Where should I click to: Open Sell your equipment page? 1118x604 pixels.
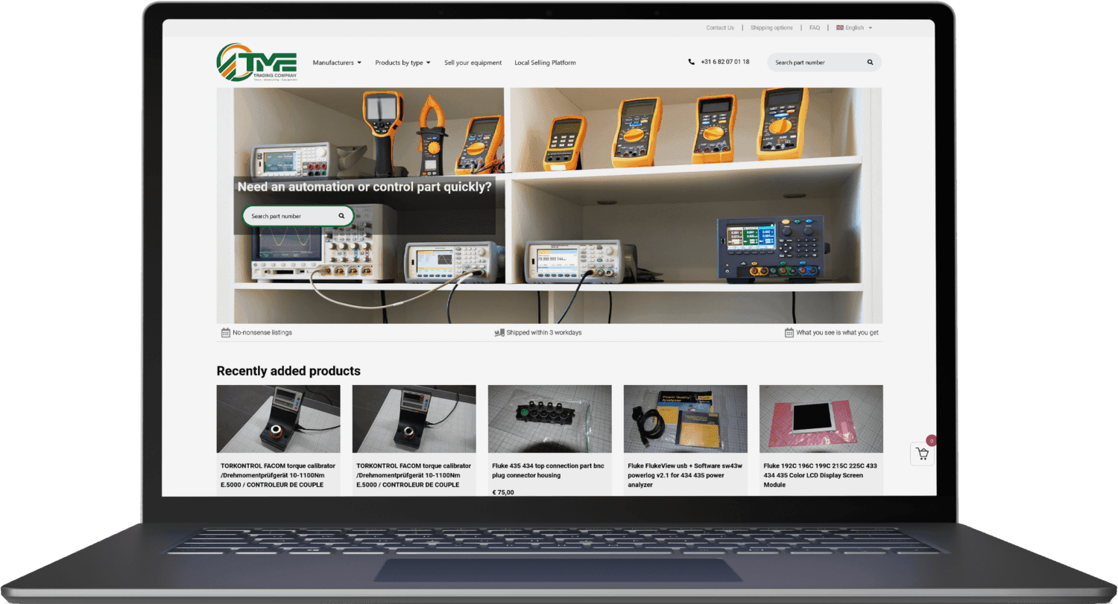(x=473, y=63)
